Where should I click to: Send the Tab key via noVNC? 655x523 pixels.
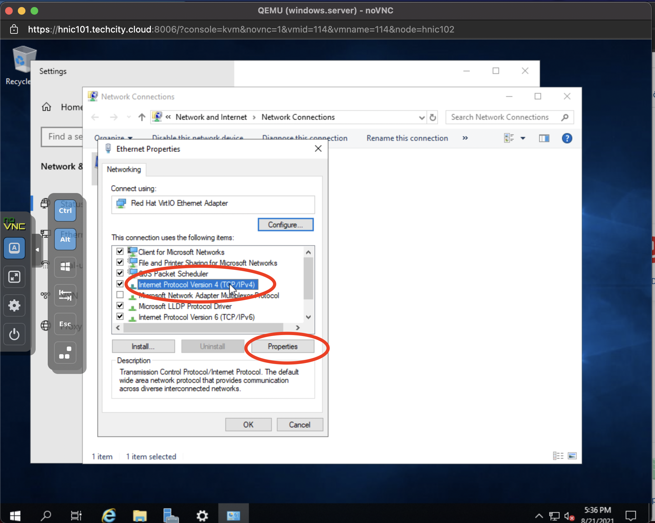pos(65,295)
